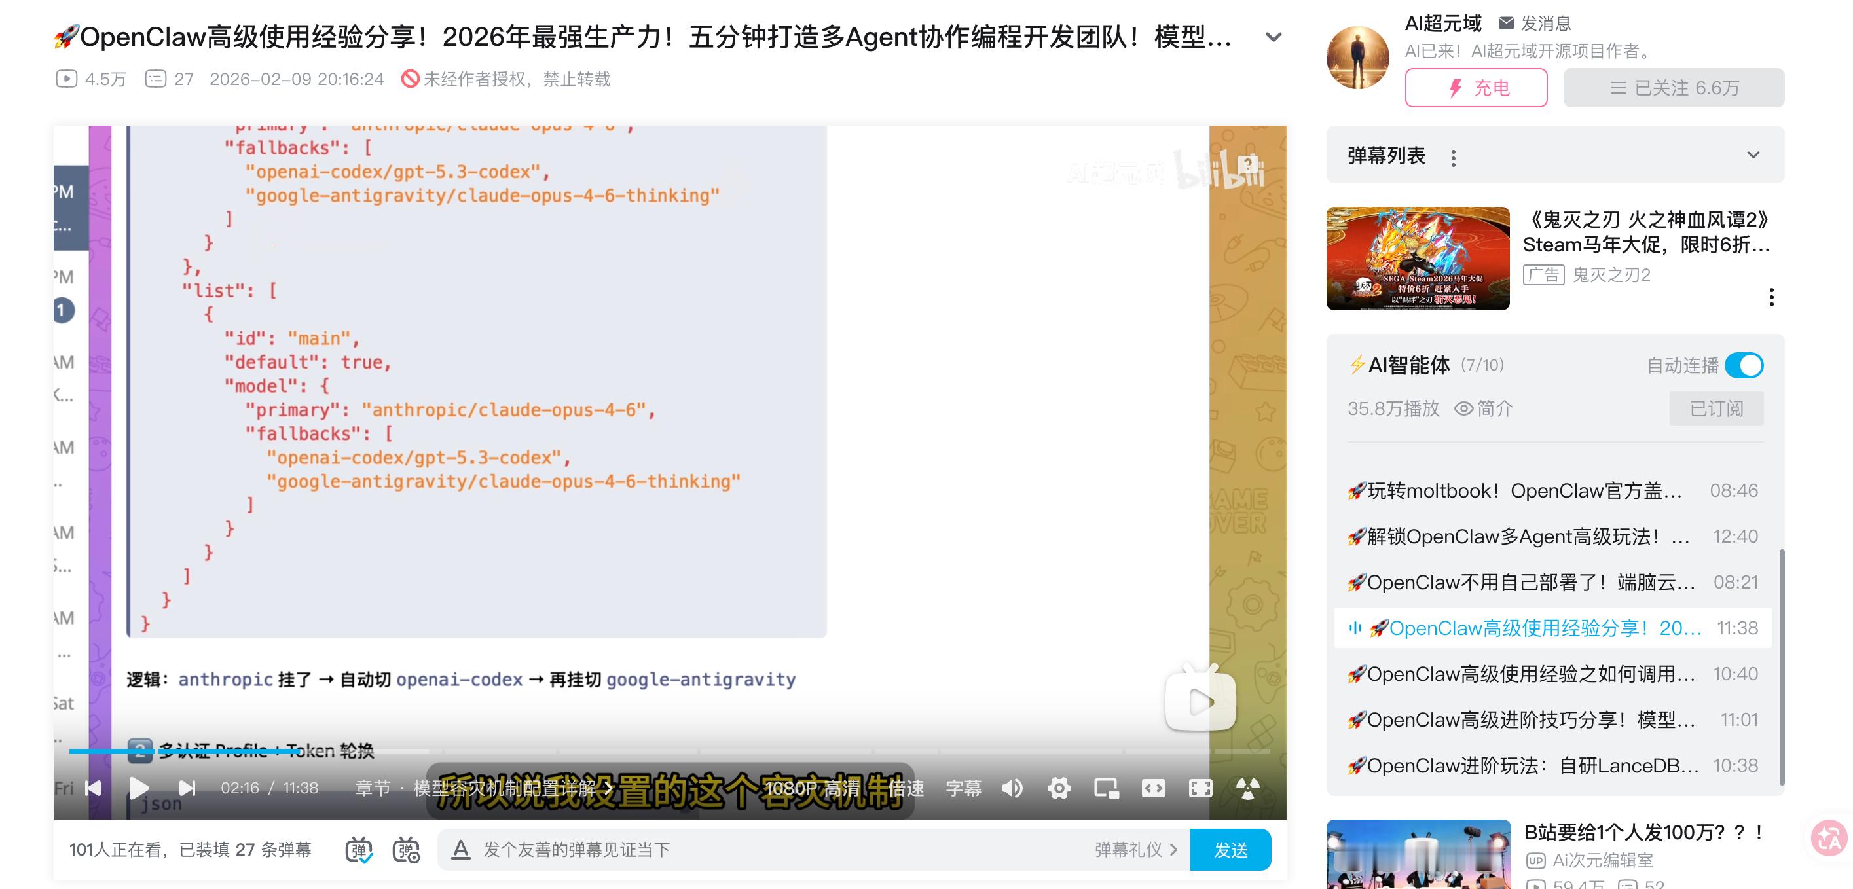Image resolution: width=1853 pixels, height=889 pixels.
Task: Click the 充电 support button
Action: pyautogui.click(x=1476, y=88)
